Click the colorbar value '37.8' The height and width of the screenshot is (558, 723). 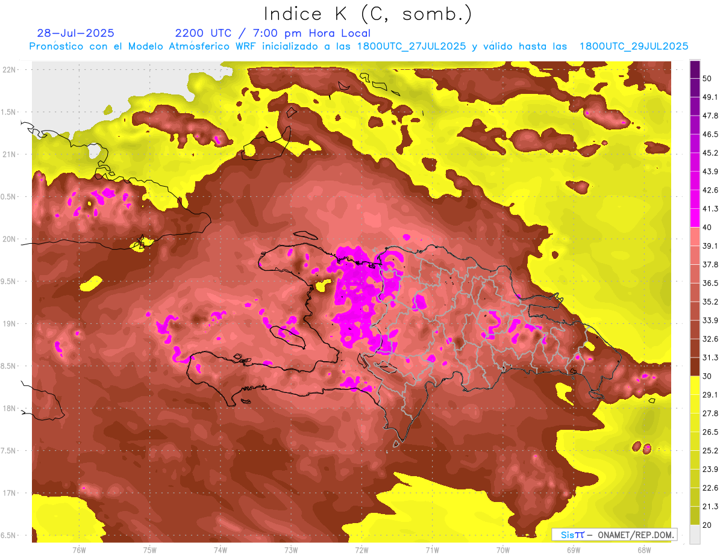tap(710, 264)
